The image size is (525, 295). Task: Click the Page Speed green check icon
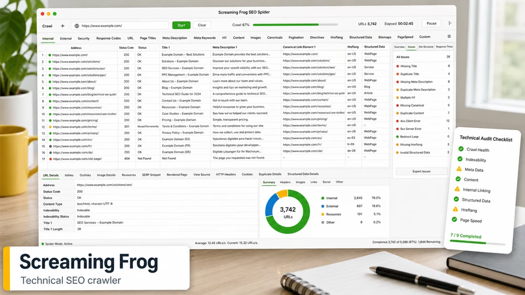454,220
